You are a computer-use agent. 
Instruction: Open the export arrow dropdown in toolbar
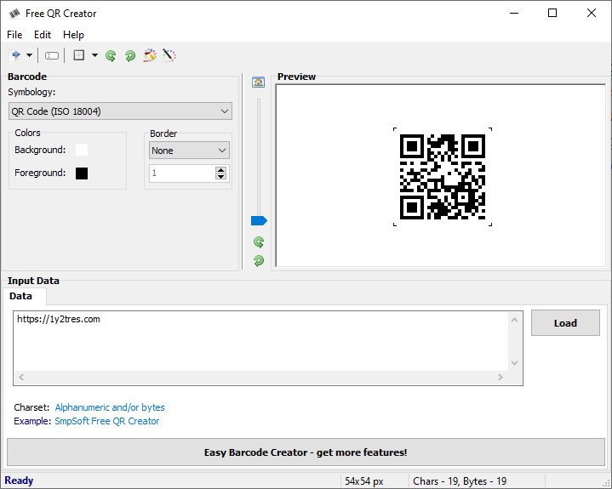coord(29,55)
